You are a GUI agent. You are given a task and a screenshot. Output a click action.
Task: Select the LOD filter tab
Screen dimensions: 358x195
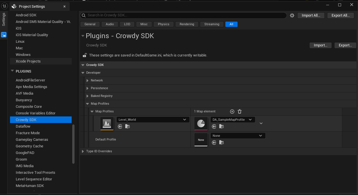[x=127, y=24]
